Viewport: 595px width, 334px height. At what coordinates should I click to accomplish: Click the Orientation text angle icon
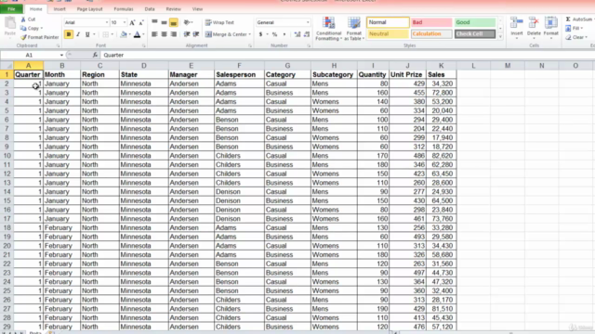(x=188, y=22)
